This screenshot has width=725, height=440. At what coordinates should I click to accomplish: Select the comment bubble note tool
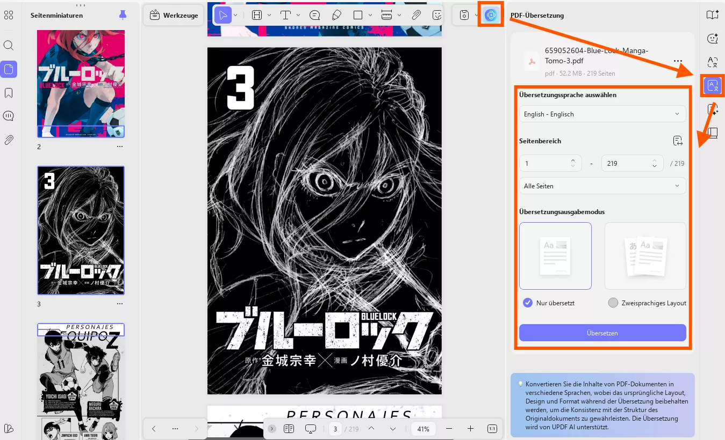click(315, 15)
